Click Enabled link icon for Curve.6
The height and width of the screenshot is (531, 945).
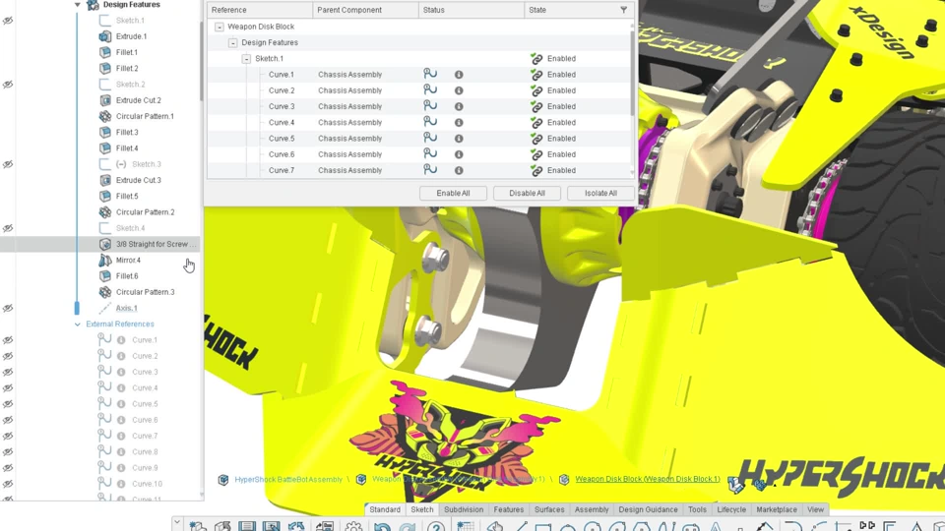(x=536, y=154)
